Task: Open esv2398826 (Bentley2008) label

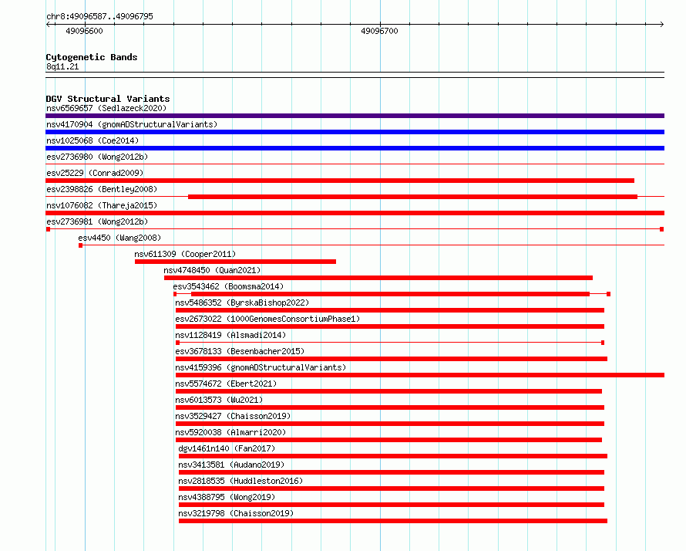Action: point(102,189)
